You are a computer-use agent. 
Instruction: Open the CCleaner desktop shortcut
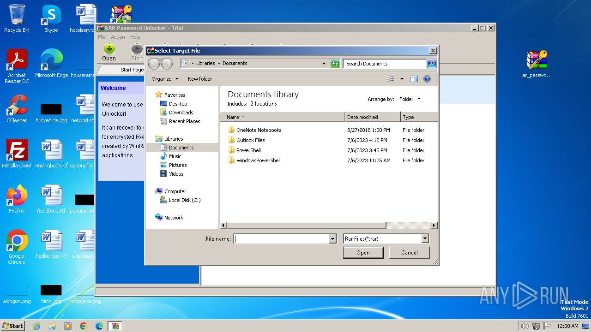click(x=17, y=109)
